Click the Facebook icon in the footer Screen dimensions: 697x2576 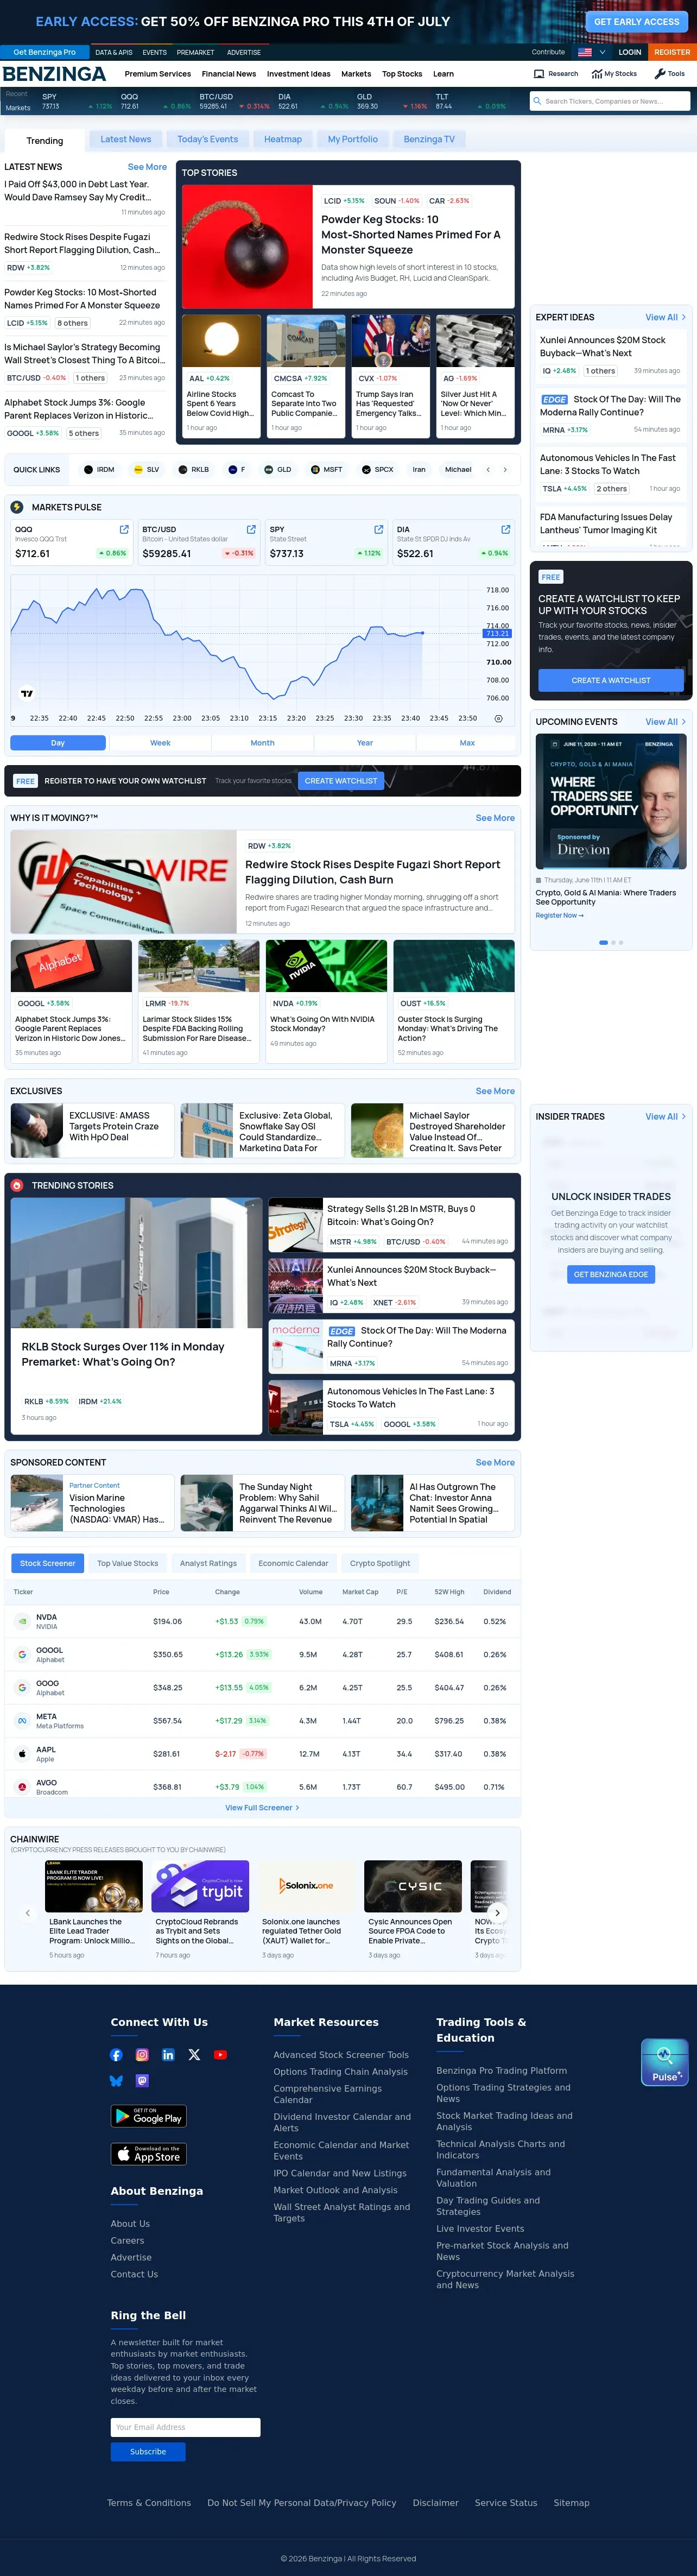[x=116, y=2055]
